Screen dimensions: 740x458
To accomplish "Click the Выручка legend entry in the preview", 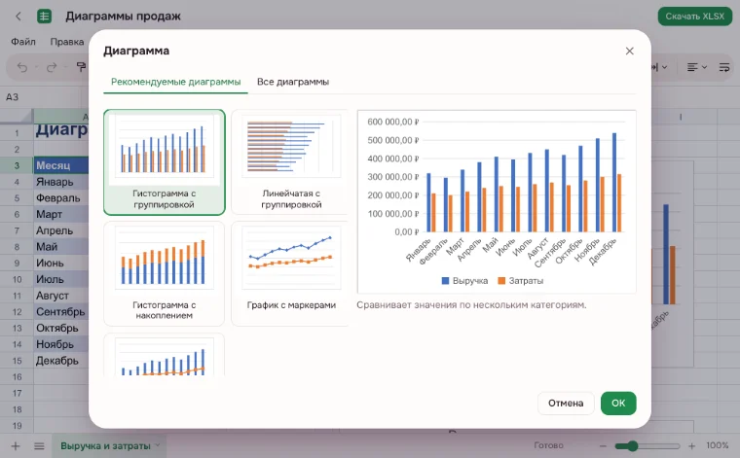I will 464,281.
